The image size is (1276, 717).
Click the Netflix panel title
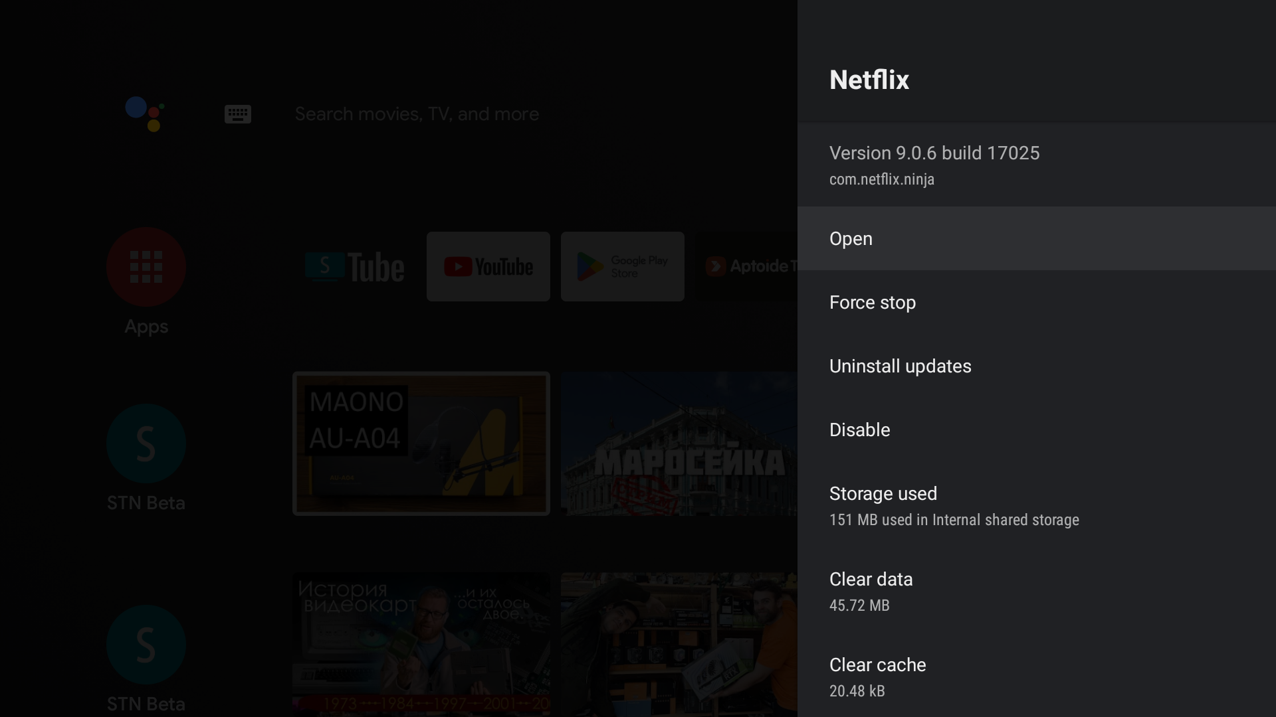point(869,80)
